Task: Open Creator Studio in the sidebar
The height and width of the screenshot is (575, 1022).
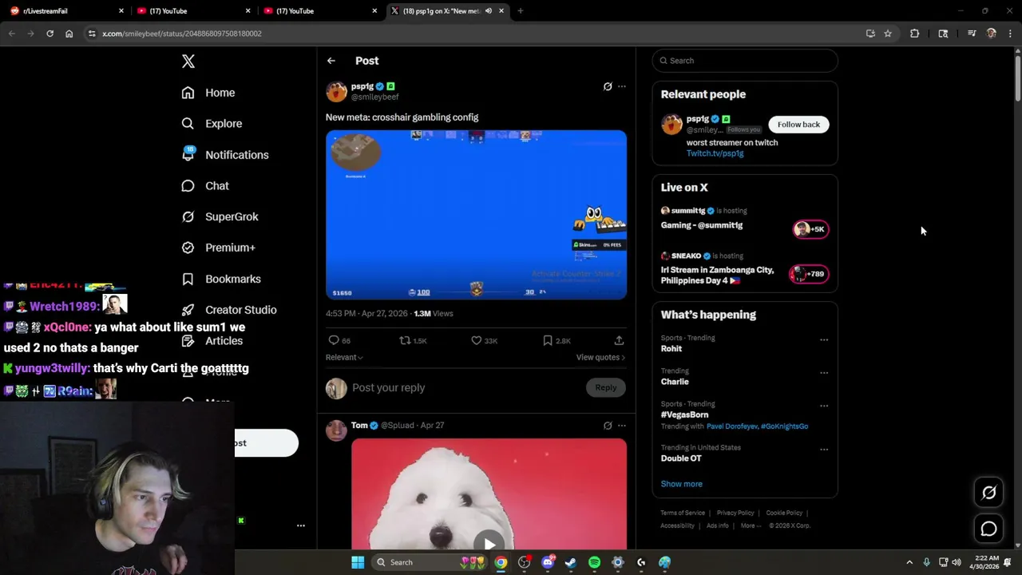Action: (229, 310)
